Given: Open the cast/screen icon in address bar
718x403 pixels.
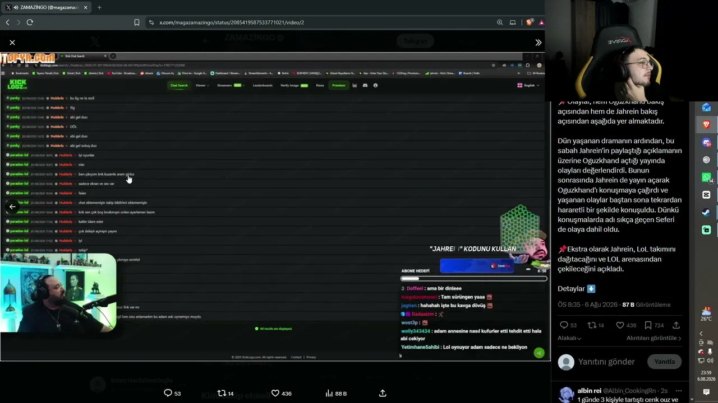Looking at the screenshot, I should click(513, 22).
